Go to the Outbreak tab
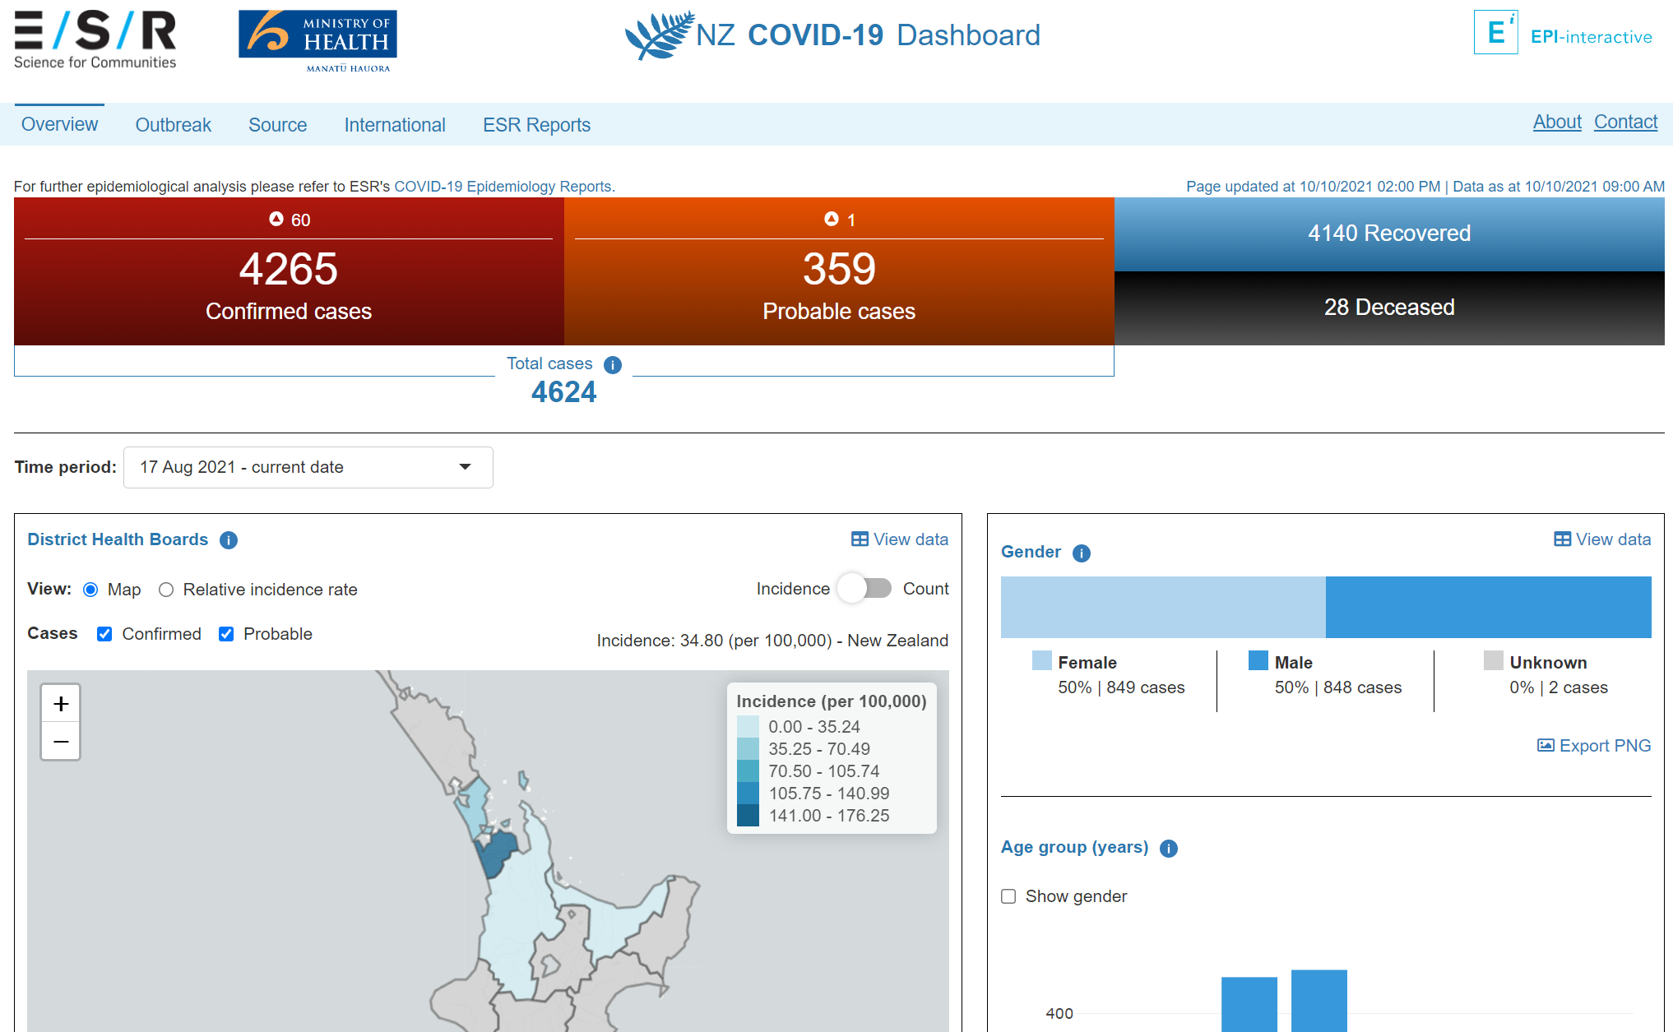1673x1032 pixels. tap(173, 125)
